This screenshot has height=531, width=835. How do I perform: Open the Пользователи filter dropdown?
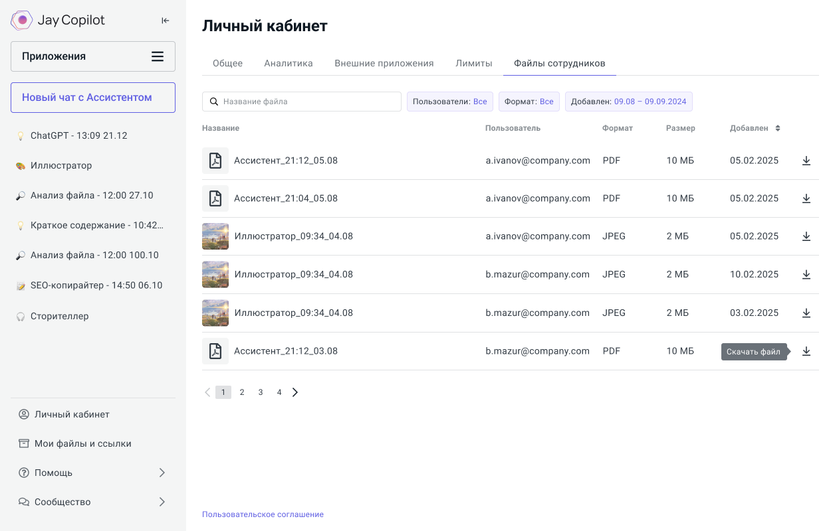click(449, 102)
